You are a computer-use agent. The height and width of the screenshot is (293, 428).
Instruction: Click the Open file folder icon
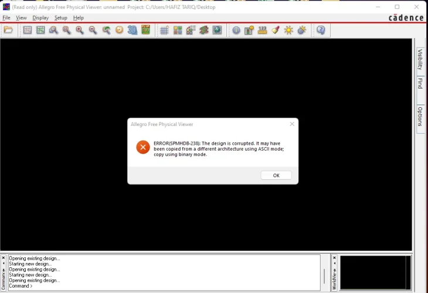click(x=8, y=30)
